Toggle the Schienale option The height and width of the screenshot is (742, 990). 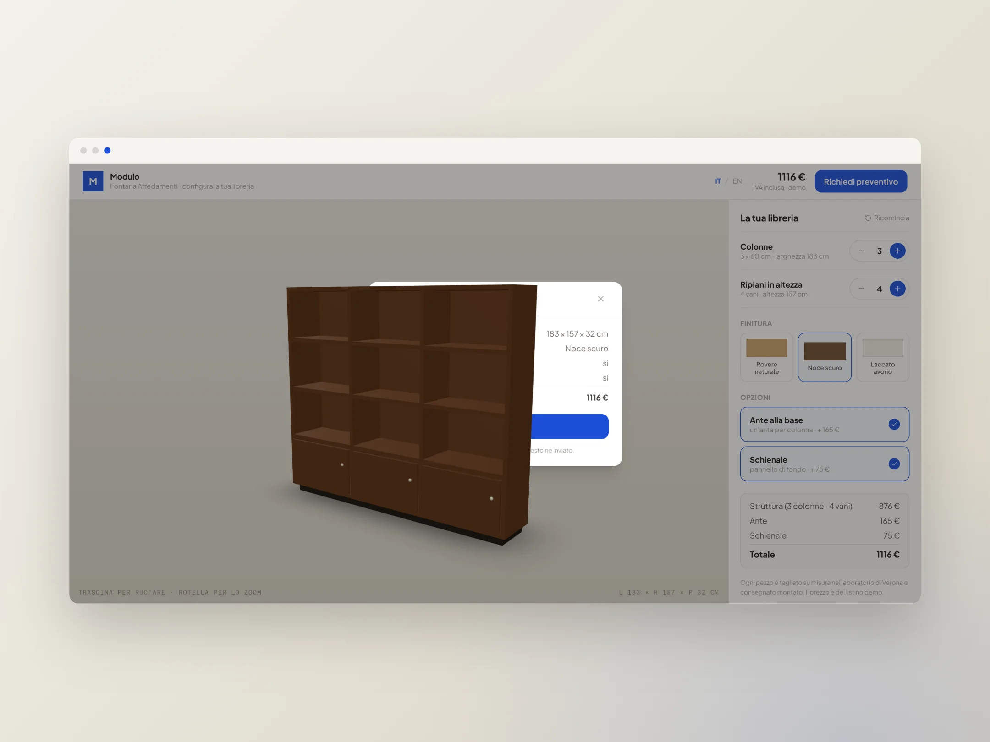tap(825, 464)
